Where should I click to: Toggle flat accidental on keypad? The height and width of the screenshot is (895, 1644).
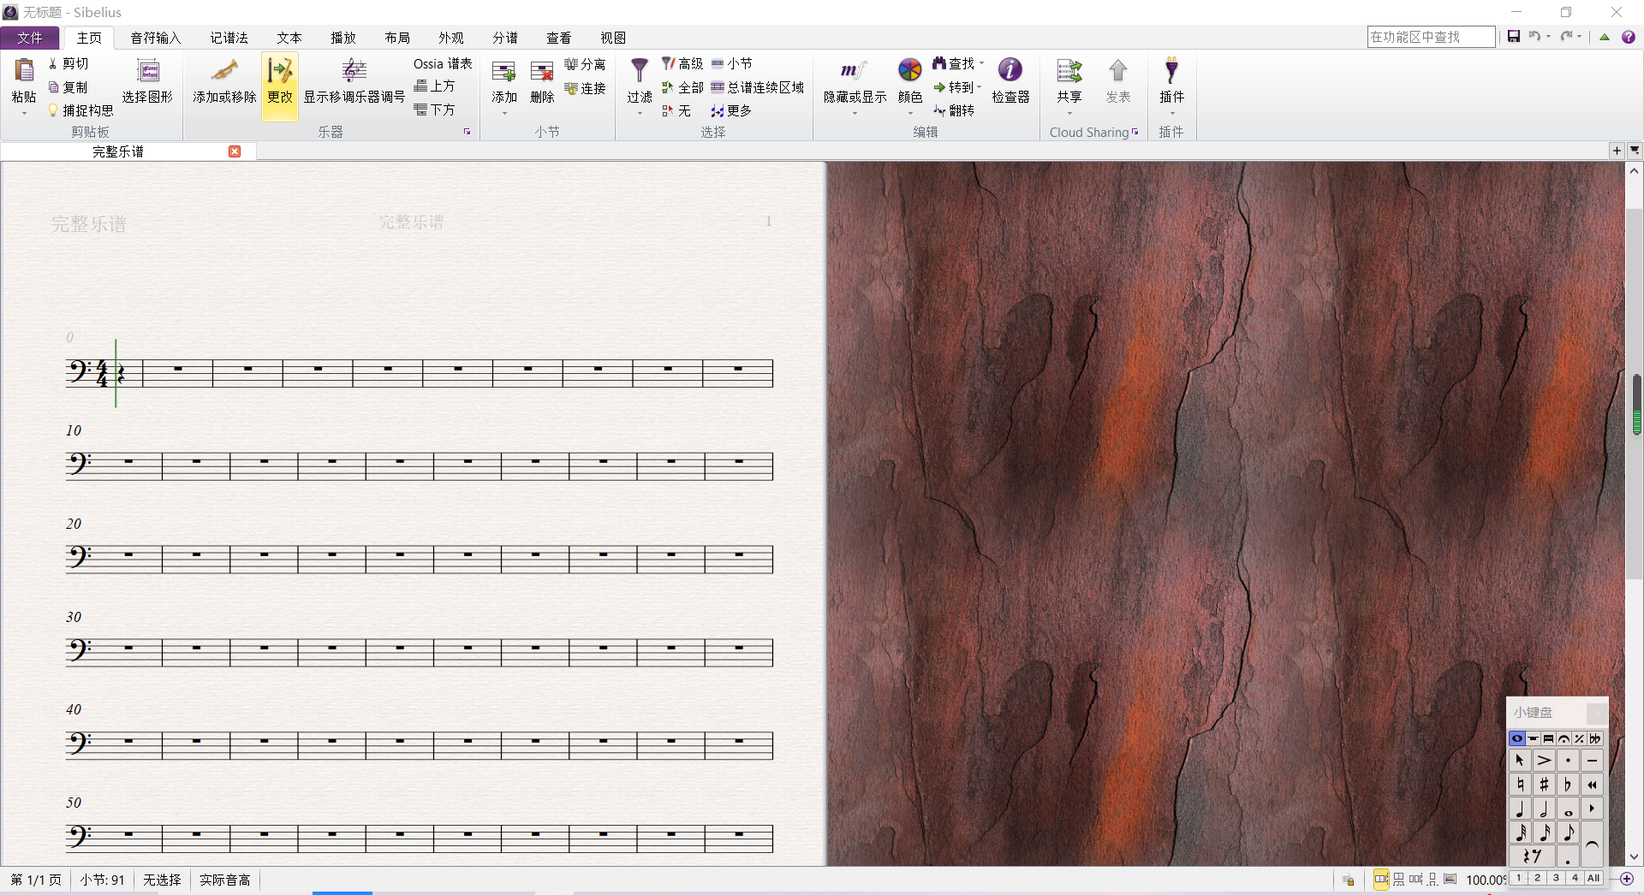1568,784
